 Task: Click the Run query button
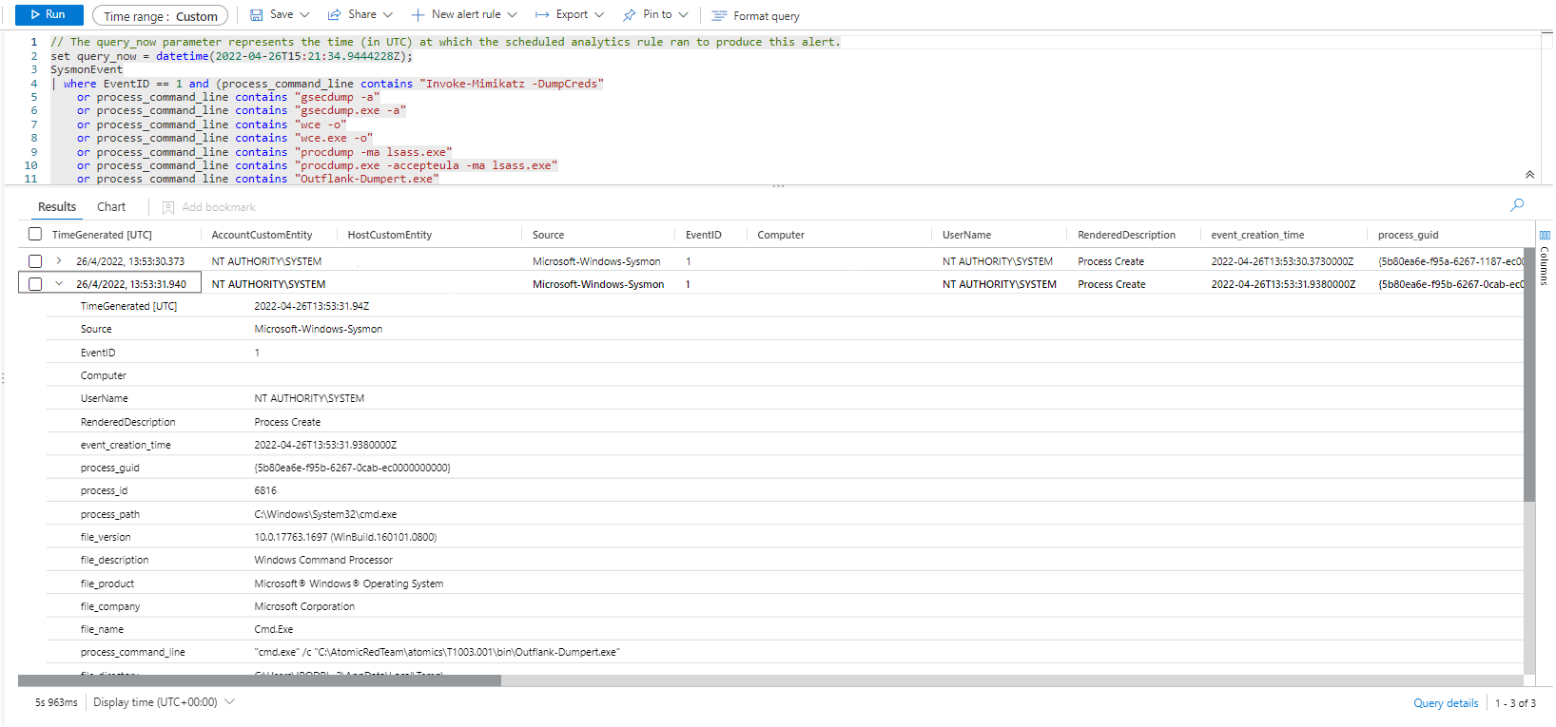[x=49, y=15]
